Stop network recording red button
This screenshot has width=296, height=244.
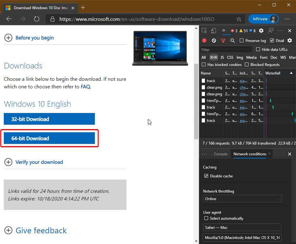pos(204,40)
